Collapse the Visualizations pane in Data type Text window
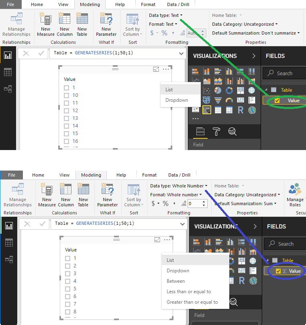Screen dimensions: 306x325 [x=254, y=56]
